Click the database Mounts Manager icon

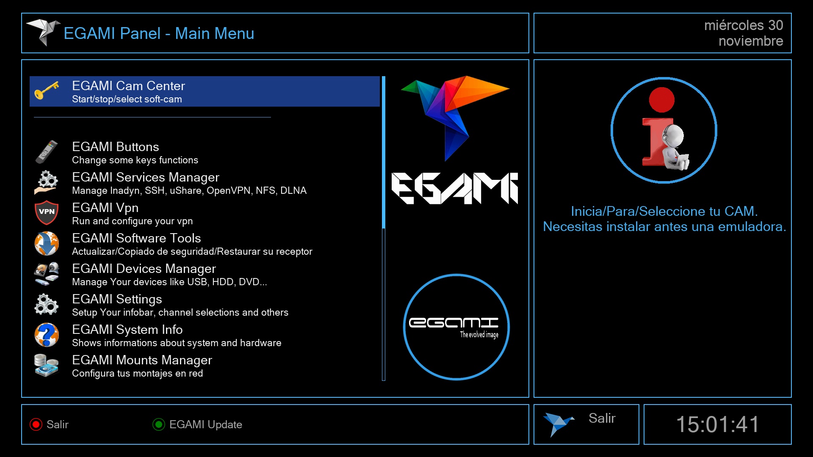[47, 365]
